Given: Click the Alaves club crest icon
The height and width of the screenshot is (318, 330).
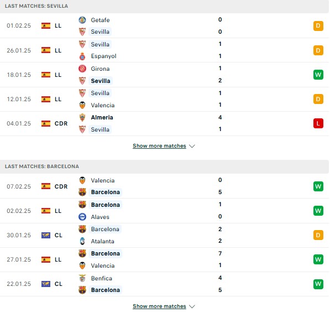Looking at the screenshot, I should tap(82, 217).
